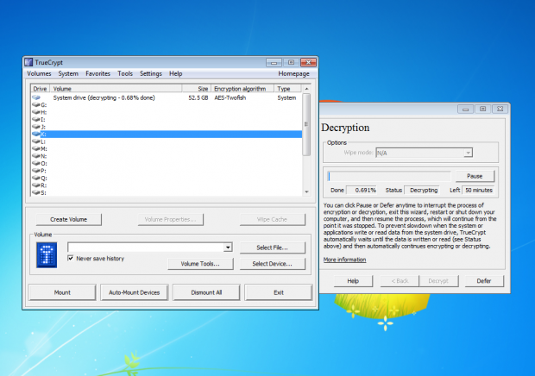
Task: Select drive P: in the list
Action: click(39, 171)
